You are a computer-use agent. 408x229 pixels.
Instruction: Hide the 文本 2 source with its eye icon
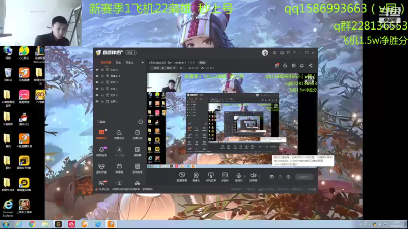coord(97,95)
